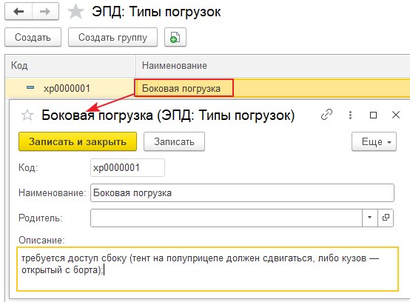This screenshot has height=302, width=410.
Task: Mark Боковая погрузка form as favorite star
Action: point(27,115)
